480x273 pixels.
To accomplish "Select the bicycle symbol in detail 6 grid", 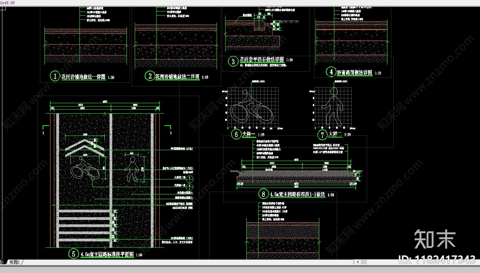I will [252, 106].
